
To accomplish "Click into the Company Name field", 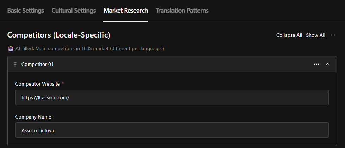I will pyautogui.click(x=172, y=130).
